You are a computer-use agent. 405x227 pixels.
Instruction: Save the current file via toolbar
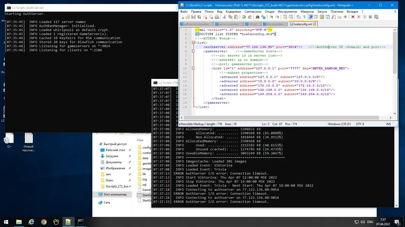(193, 17)
